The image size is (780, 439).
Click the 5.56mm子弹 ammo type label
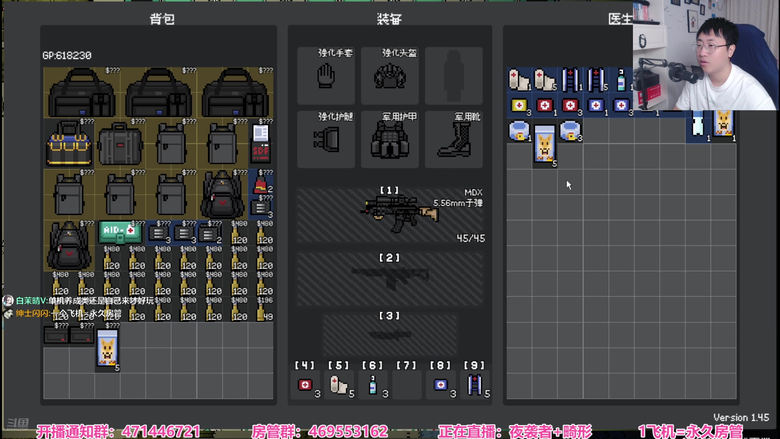tap(458, 203)
